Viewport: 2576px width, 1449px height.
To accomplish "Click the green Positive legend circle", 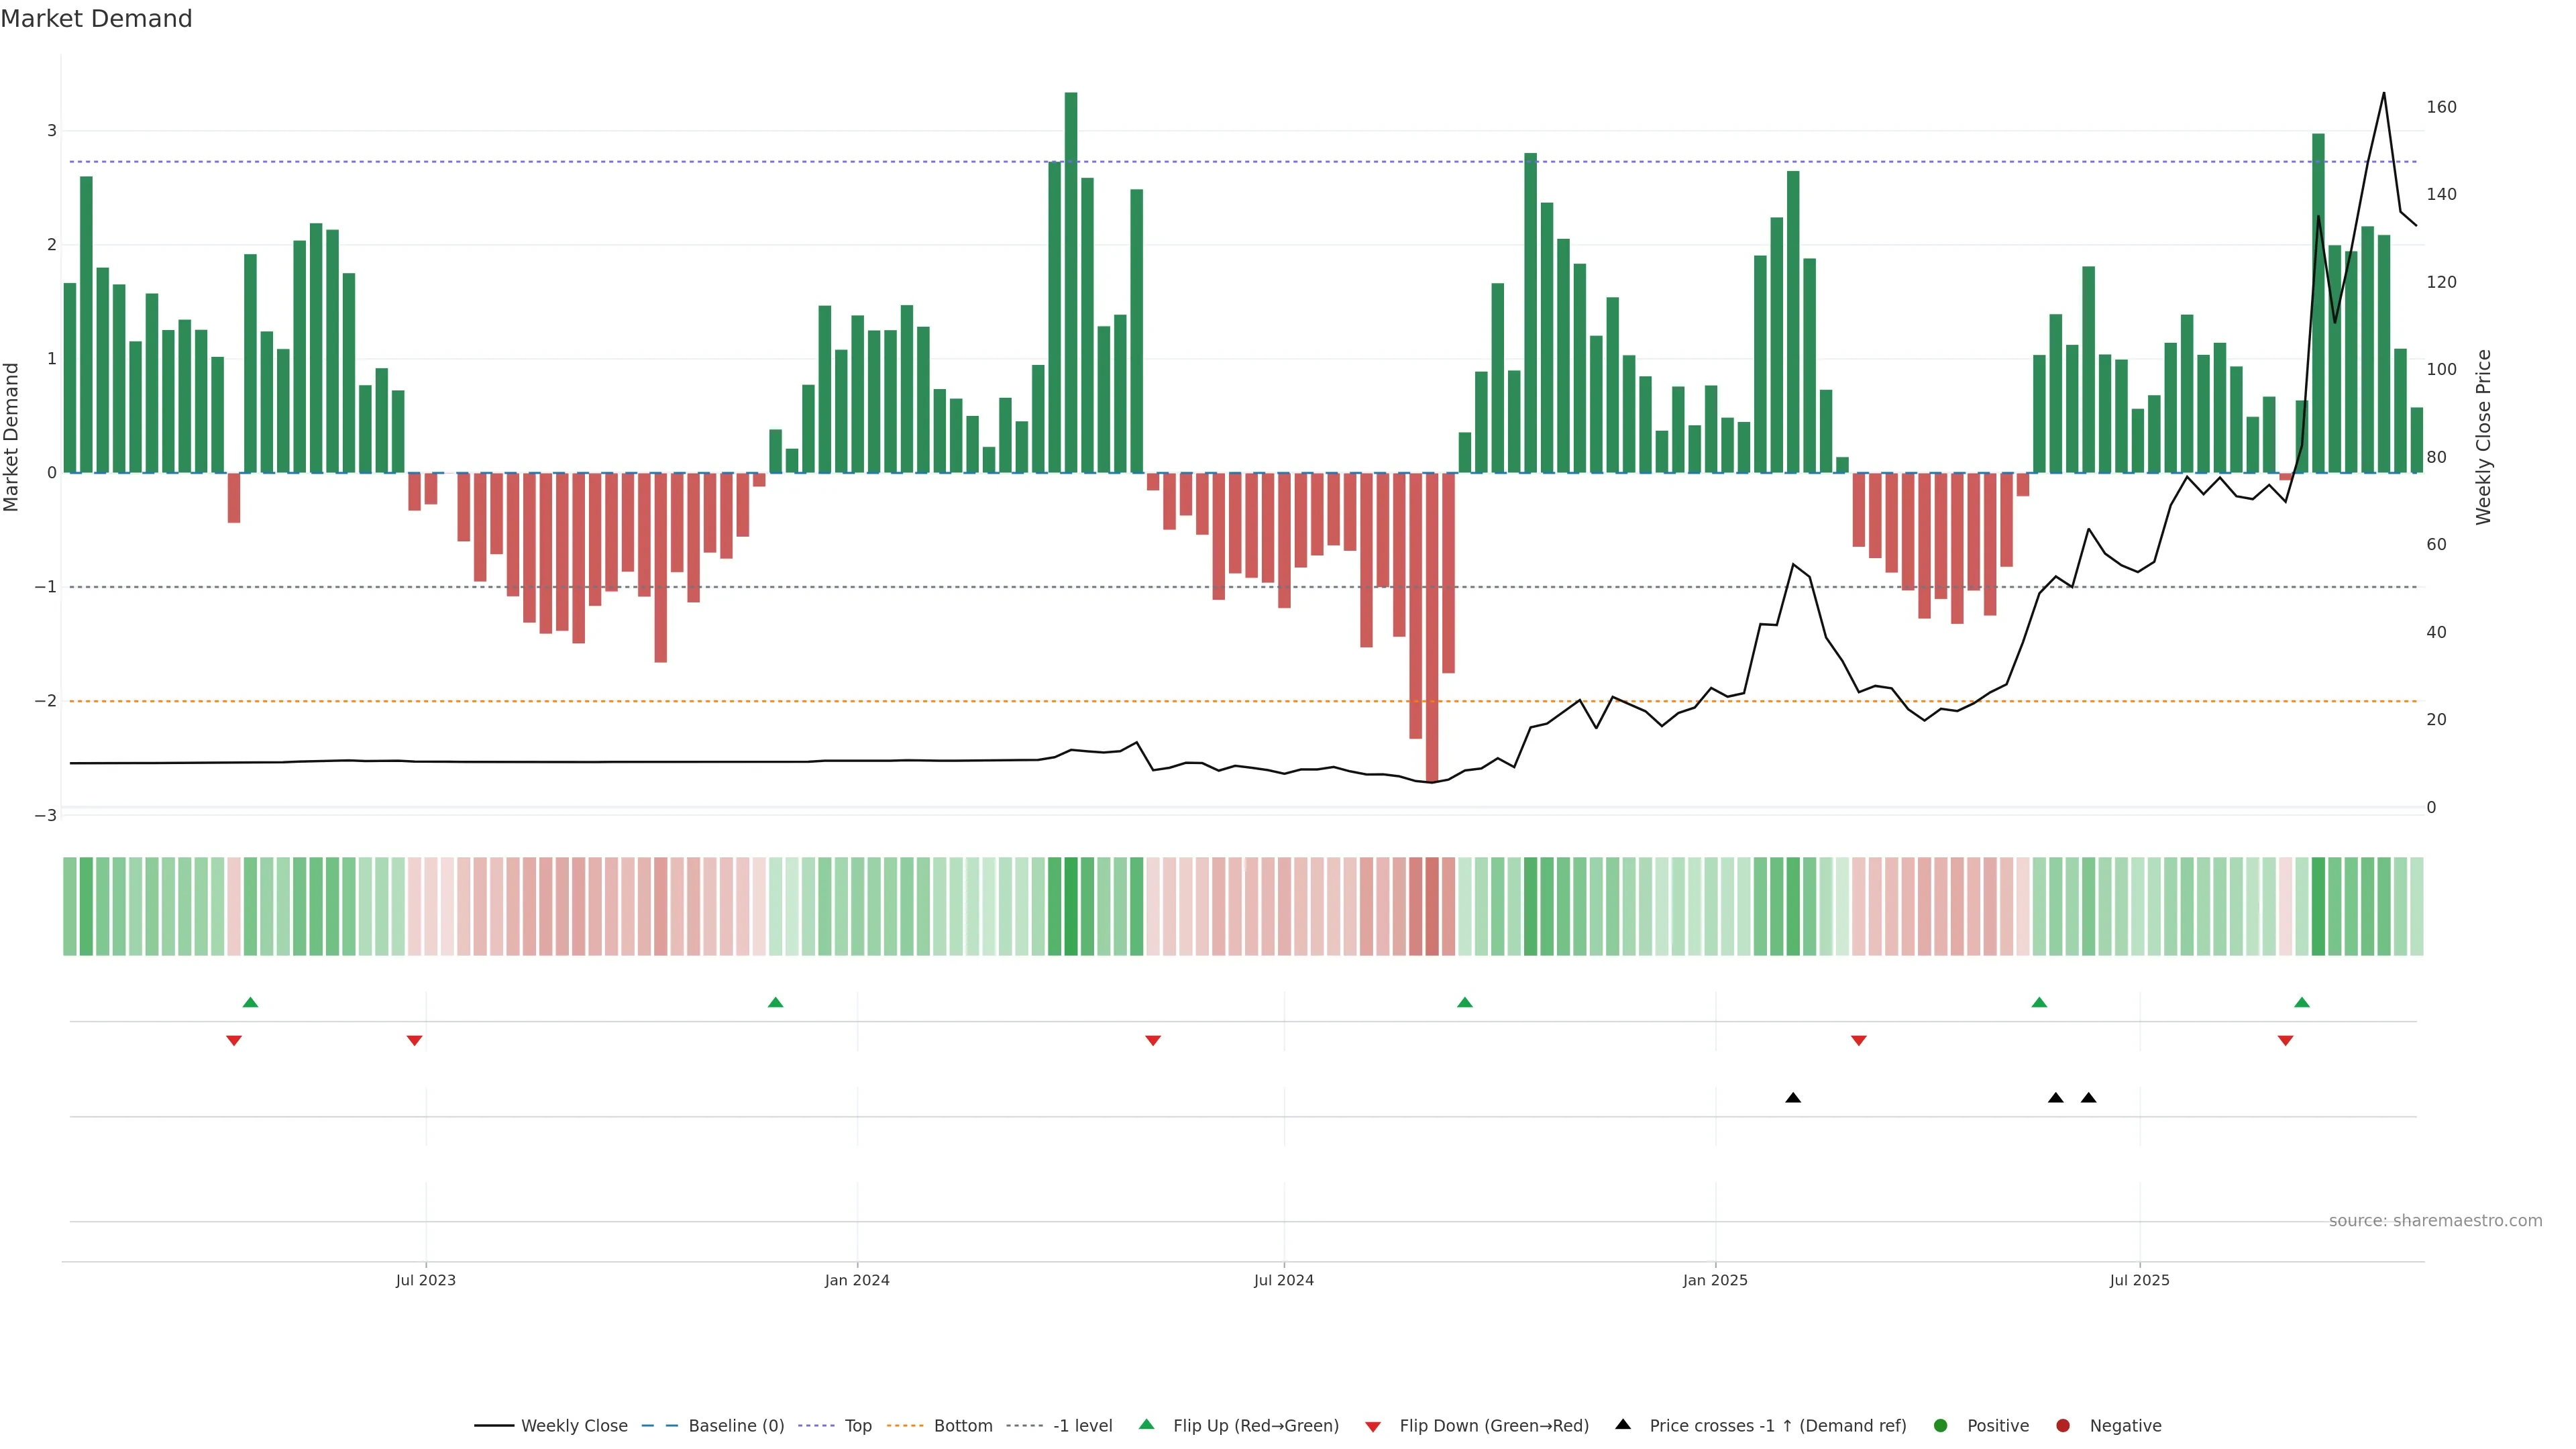I will (1941, 1425).
